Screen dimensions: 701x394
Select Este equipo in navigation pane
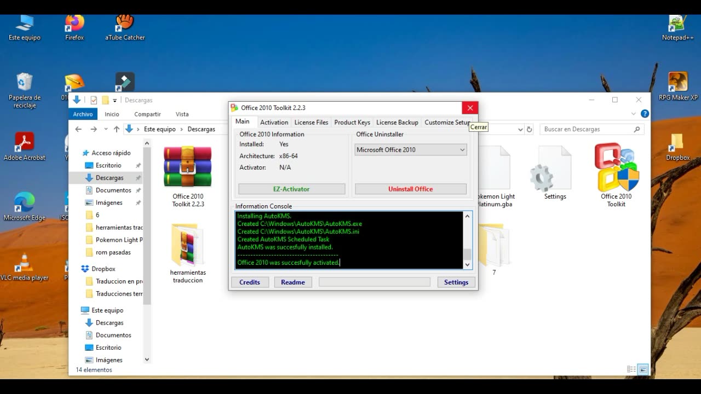pos(107,310)
